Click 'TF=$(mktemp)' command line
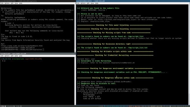The image size is (190, 107). tap(89, 95)
